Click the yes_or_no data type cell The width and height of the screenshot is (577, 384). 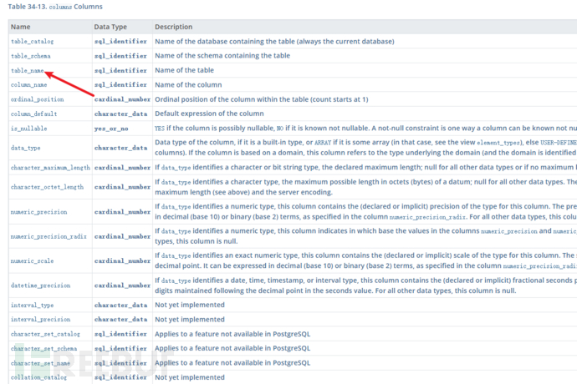point(111,129)
